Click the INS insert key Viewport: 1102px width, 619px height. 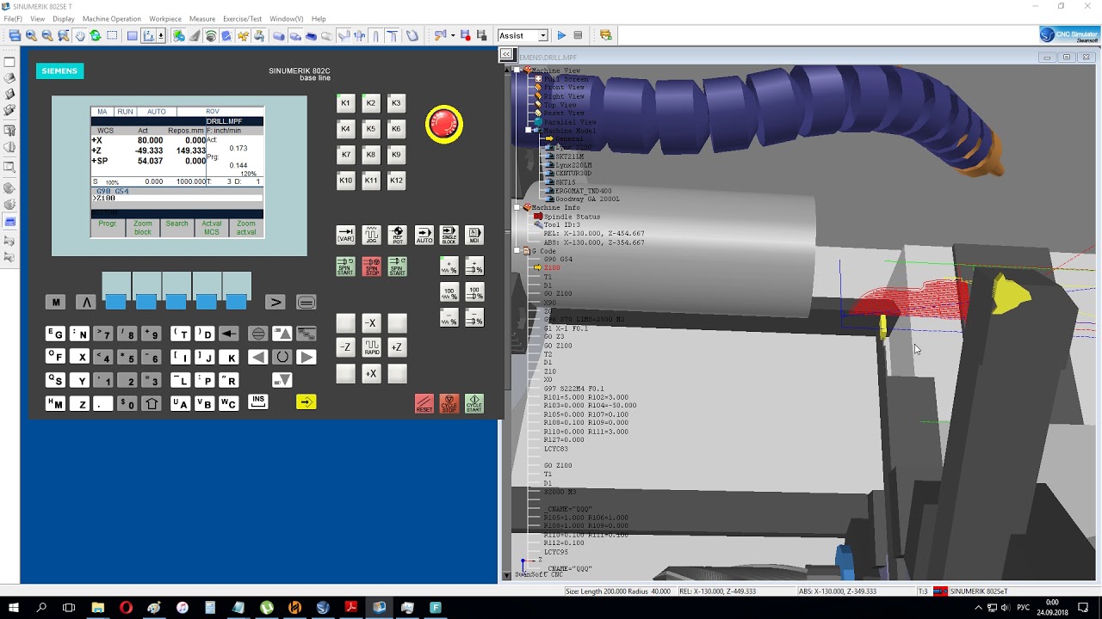[257, 401]
